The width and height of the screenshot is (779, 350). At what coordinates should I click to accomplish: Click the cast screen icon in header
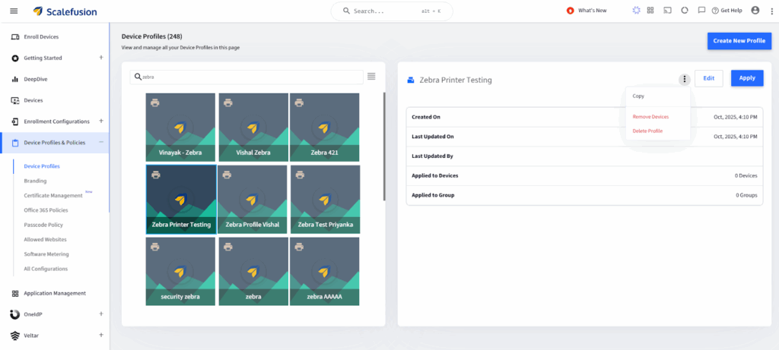[668, 11]
